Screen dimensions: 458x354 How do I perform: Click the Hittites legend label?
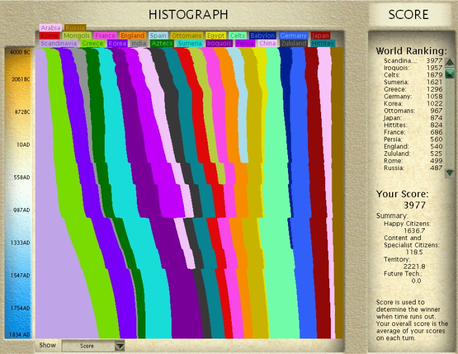coord(323,44)
